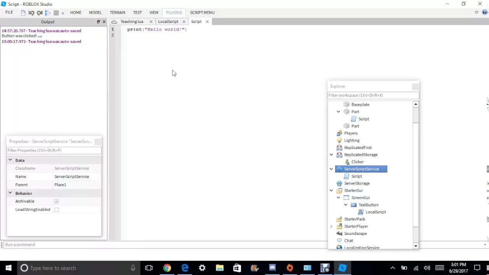Collapse the ReplicatedStorage node
Screen dimensions: 489x275
pos(331,155)
